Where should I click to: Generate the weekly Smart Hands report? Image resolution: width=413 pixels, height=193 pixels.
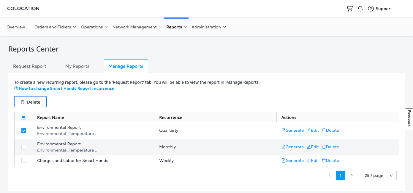point(292,160)
